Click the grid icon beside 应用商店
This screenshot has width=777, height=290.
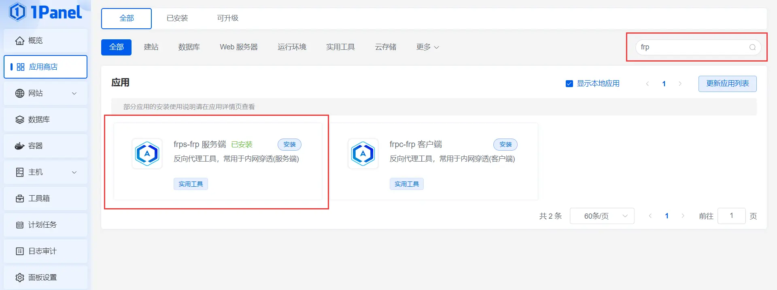21,67
